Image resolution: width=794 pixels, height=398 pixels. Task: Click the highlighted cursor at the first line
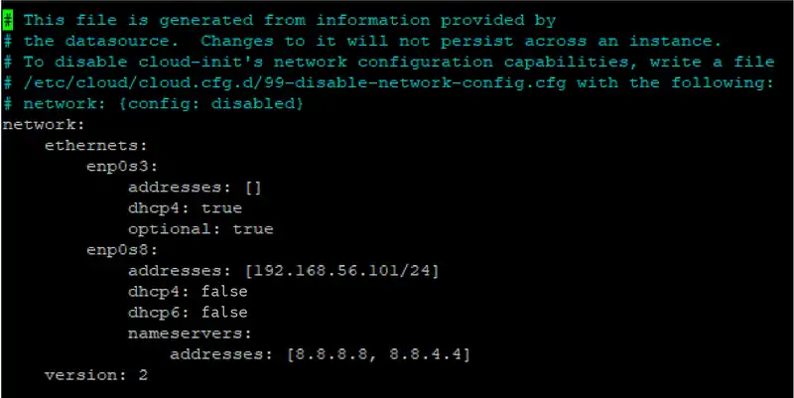(x=6, y=20)
